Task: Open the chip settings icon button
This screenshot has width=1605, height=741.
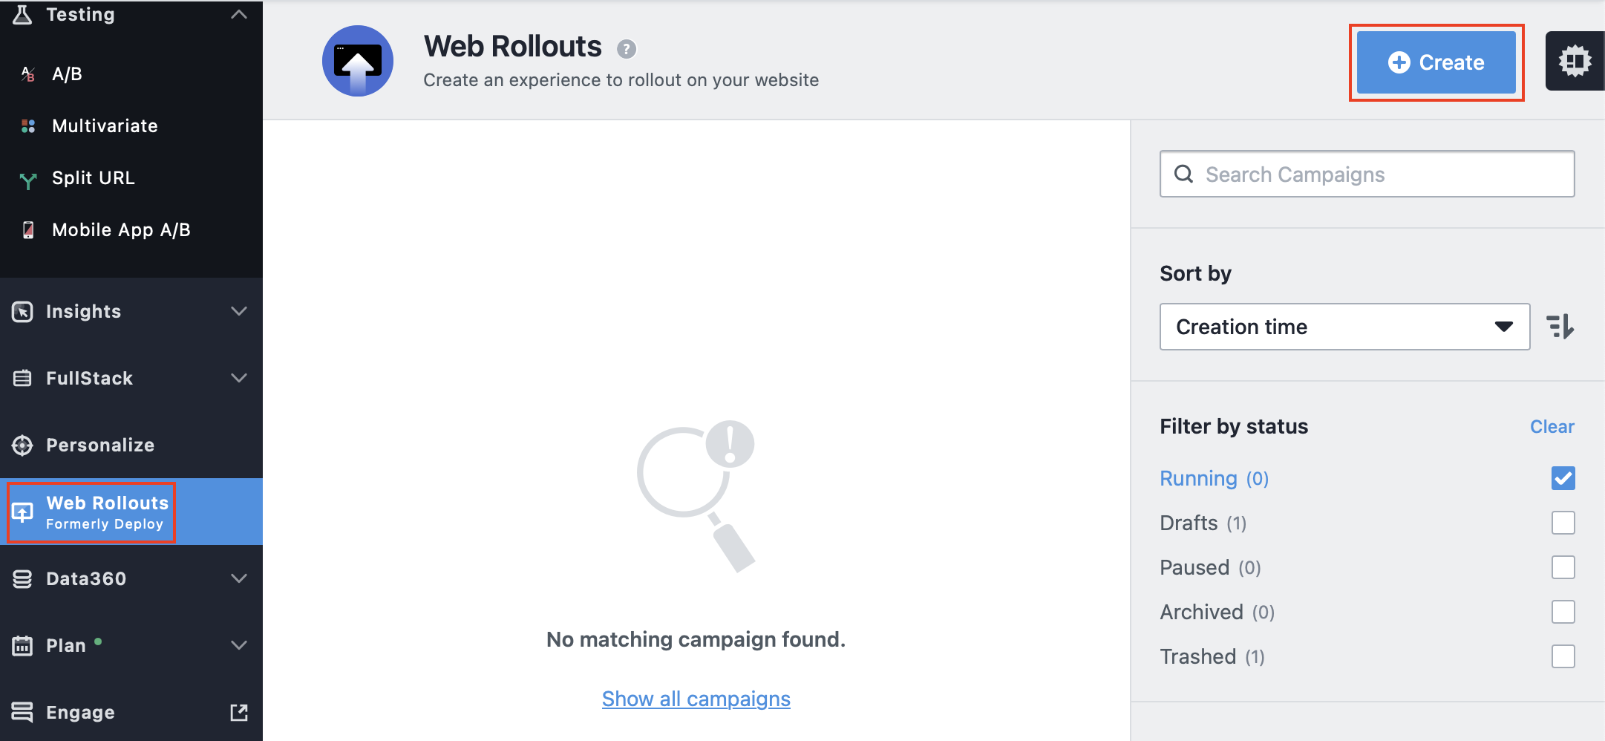Action: point(1575,61)
